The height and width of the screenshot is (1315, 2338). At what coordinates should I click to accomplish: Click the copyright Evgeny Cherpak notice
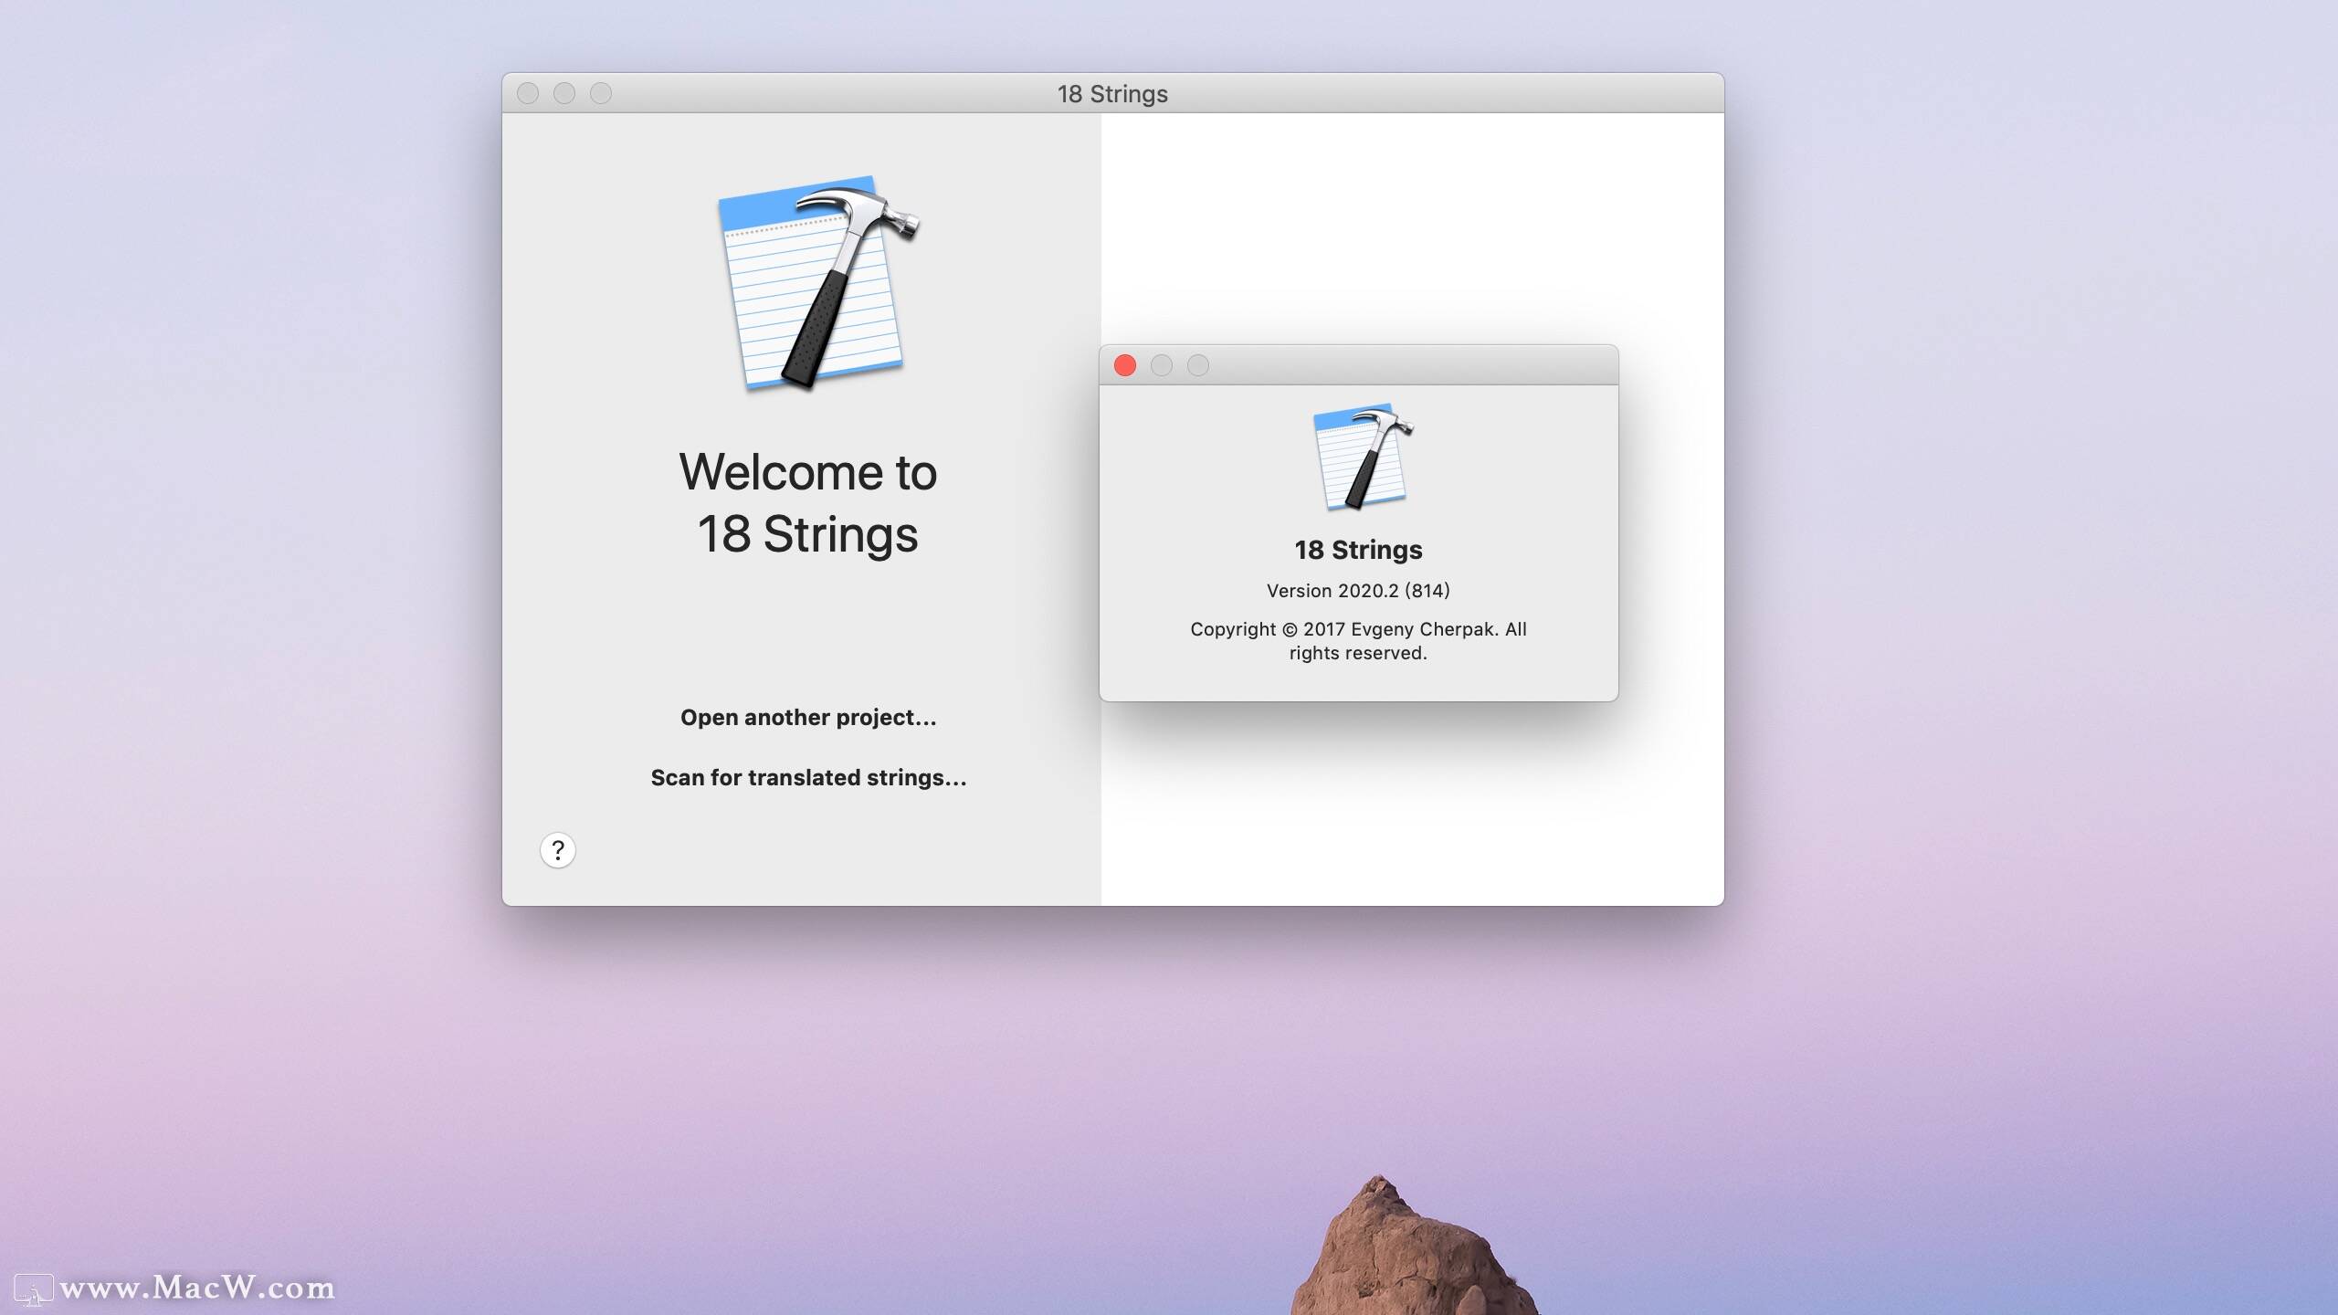pos(1358,640)
